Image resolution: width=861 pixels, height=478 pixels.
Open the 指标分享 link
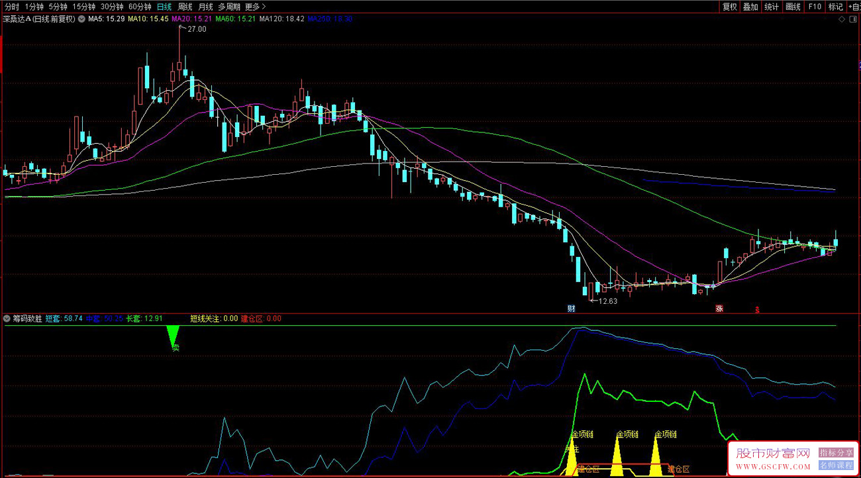[836, 453]
